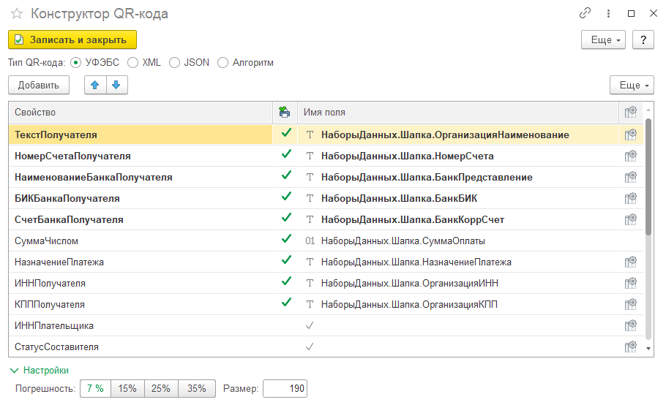666x405 pixels.
Task: Click settings icon in СтатусСоставителя row
Action: (631, 347)
